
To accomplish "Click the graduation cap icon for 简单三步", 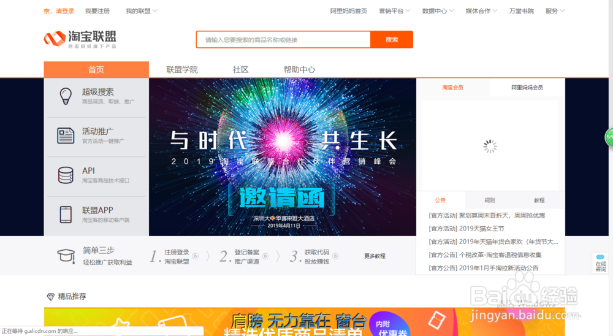I will click(66, 256).
